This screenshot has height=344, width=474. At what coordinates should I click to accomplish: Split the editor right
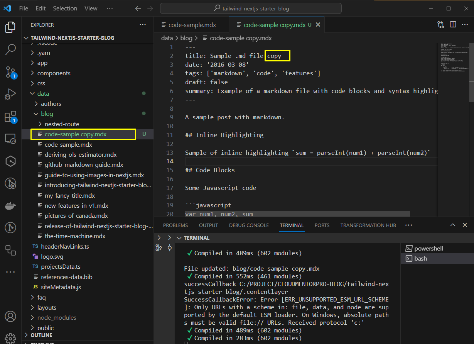coord(453,25)
